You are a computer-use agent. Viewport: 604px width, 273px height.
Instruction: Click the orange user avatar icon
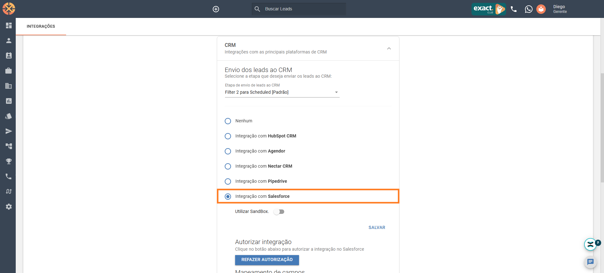point(541,9)
